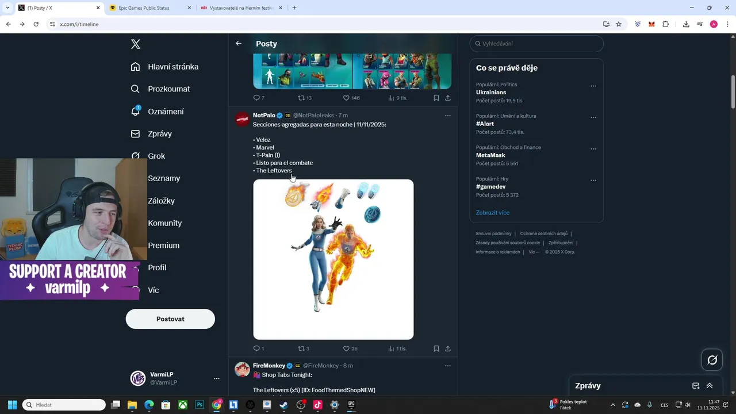
Task: Open Hlavní stránka in the X sidebar
Action: tap(164, 67)
